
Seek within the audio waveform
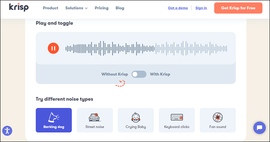[146, 48]
